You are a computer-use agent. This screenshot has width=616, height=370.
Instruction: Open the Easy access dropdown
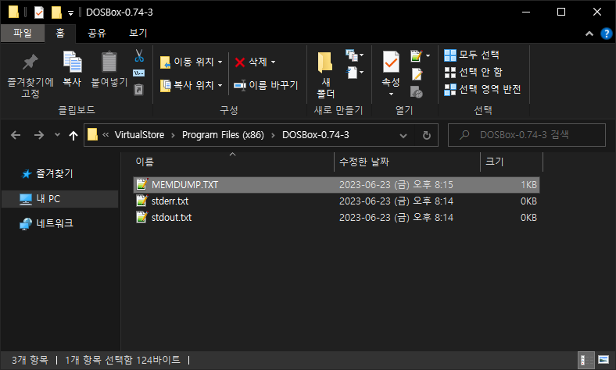(354, 73)
